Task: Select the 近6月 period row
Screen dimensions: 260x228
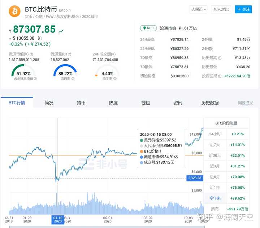Action: click(x=226, y=177)
